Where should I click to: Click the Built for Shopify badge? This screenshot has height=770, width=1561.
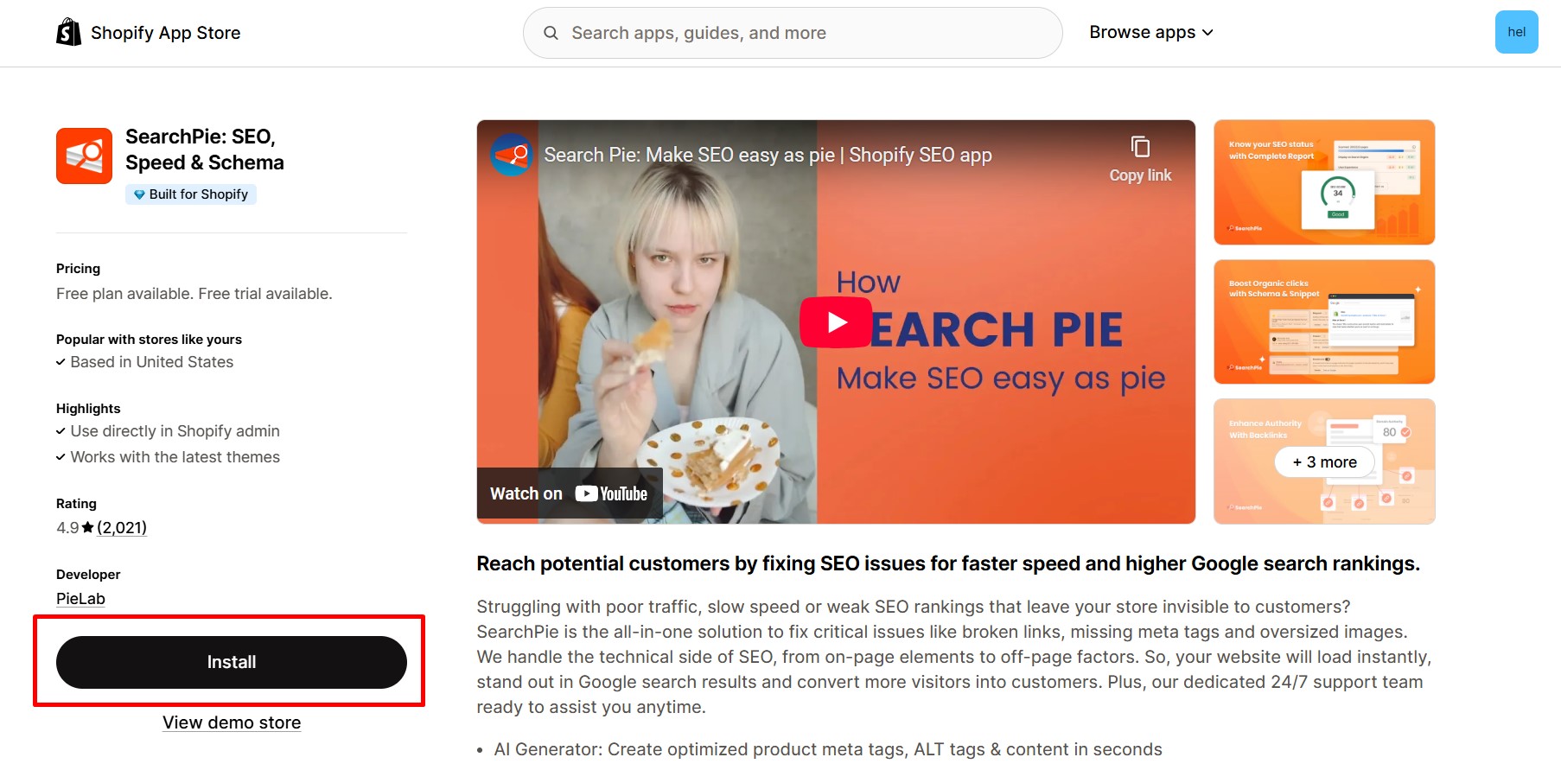point(191,194)
